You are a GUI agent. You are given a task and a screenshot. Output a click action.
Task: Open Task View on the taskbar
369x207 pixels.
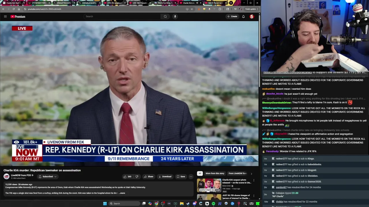pyautogui.click(x=144, y=204)
